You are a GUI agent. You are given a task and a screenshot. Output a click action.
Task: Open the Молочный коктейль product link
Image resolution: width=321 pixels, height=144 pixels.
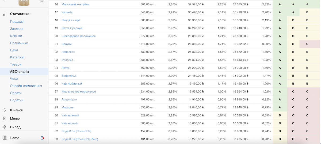75,5
